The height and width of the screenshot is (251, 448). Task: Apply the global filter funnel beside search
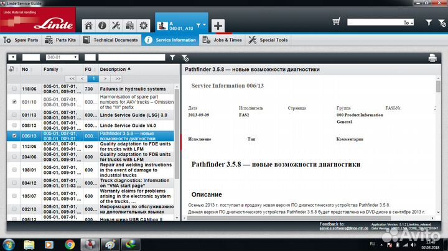click(429, 22)
